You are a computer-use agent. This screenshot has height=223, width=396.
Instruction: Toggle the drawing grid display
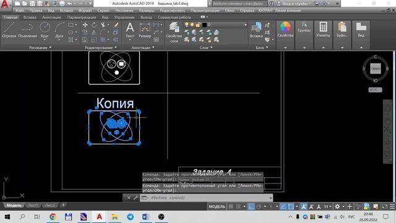click(x=231, y=206)
